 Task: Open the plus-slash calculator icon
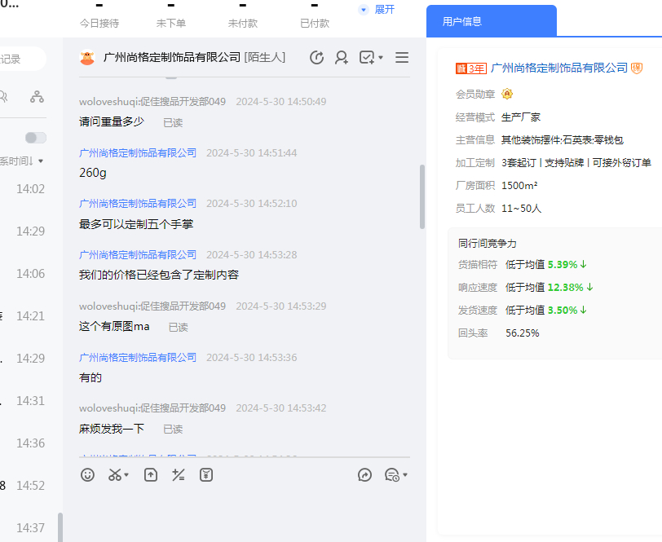coord(179,474)
